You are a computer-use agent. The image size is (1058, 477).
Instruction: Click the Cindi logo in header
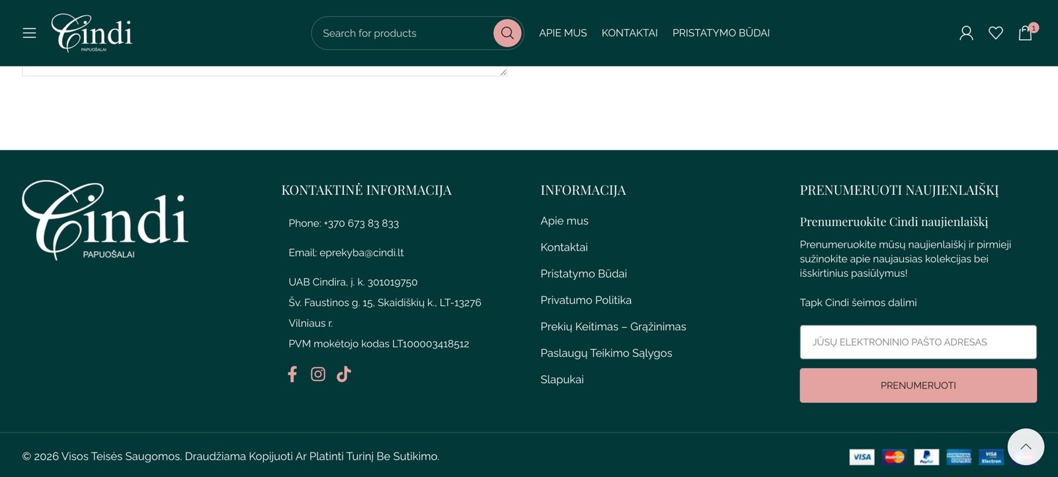(92, 33)
